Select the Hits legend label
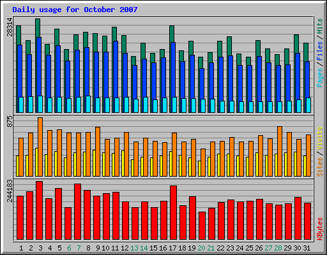The image size is (327, 255). (x=320, y=26)
